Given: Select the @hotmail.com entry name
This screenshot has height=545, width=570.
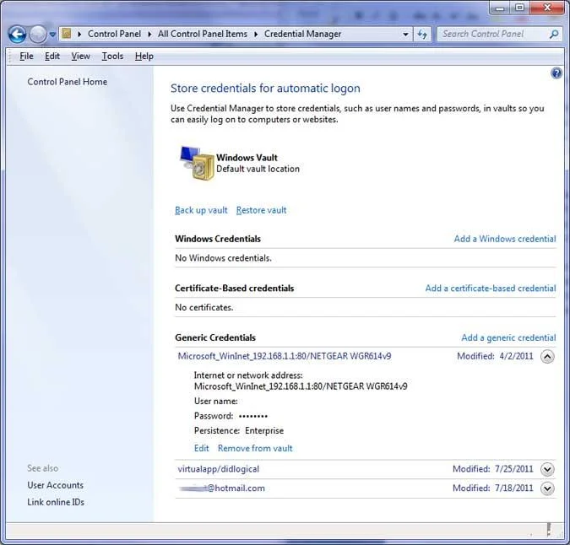Looking at the screenshot, I should pyautogui.click(x=222, y=488).
